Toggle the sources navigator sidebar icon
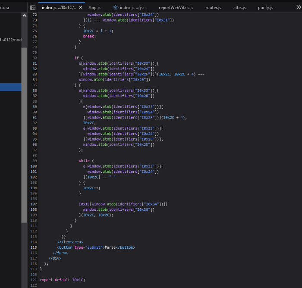The height and width of the screenshot is (288, 302). tap(33, 8)
